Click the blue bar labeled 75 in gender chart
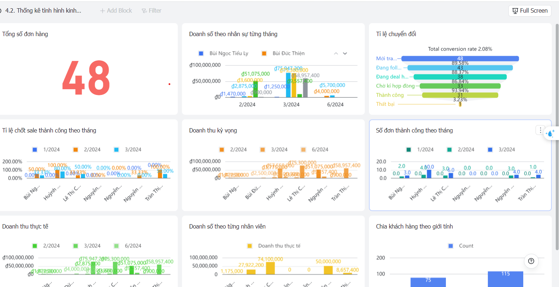Viewport: 559px width, 287px height. (428, 282)
